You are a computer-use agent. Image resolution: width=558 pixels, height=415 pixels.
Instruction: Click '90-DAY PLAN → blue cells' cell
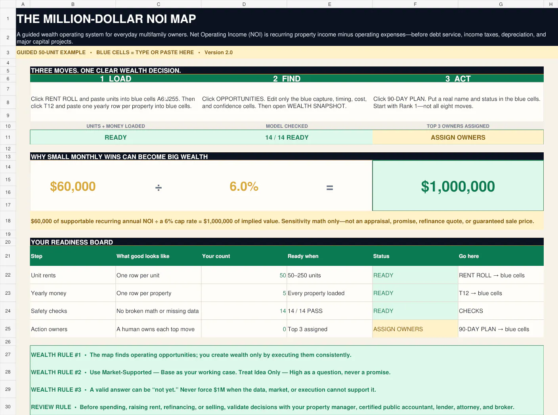click(501, 329)
